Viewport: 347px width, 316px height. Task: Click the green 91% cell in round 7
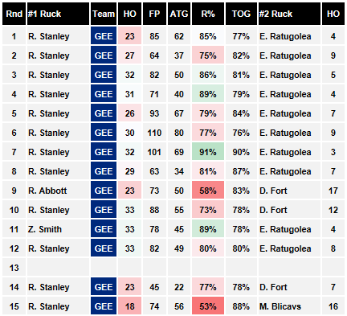pyautogui.click(x=208, y=152)
